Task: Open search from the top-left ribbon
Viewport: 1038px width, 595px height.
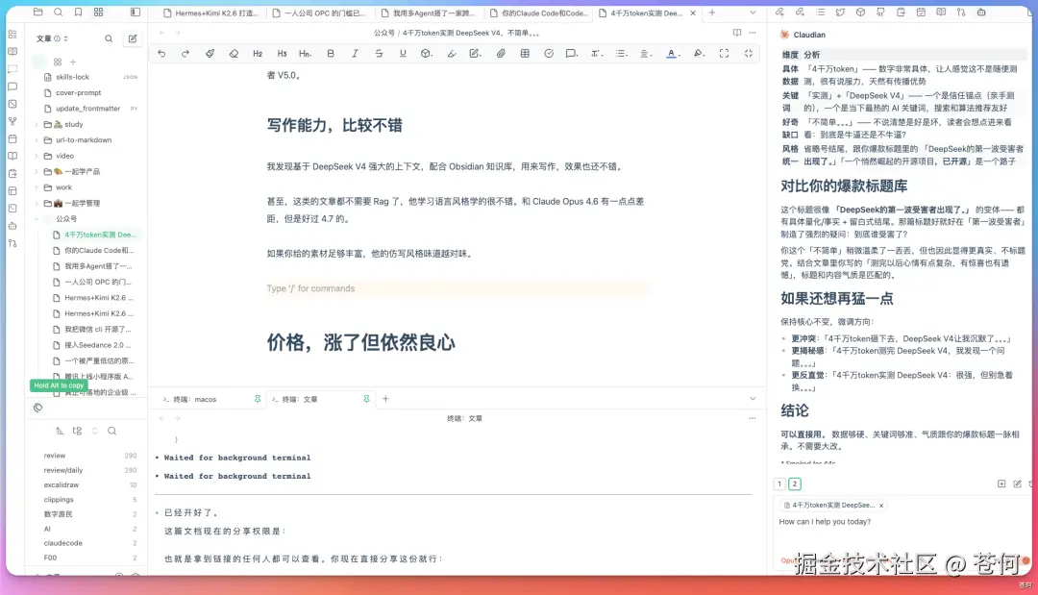Action: (x=59, y=12)
